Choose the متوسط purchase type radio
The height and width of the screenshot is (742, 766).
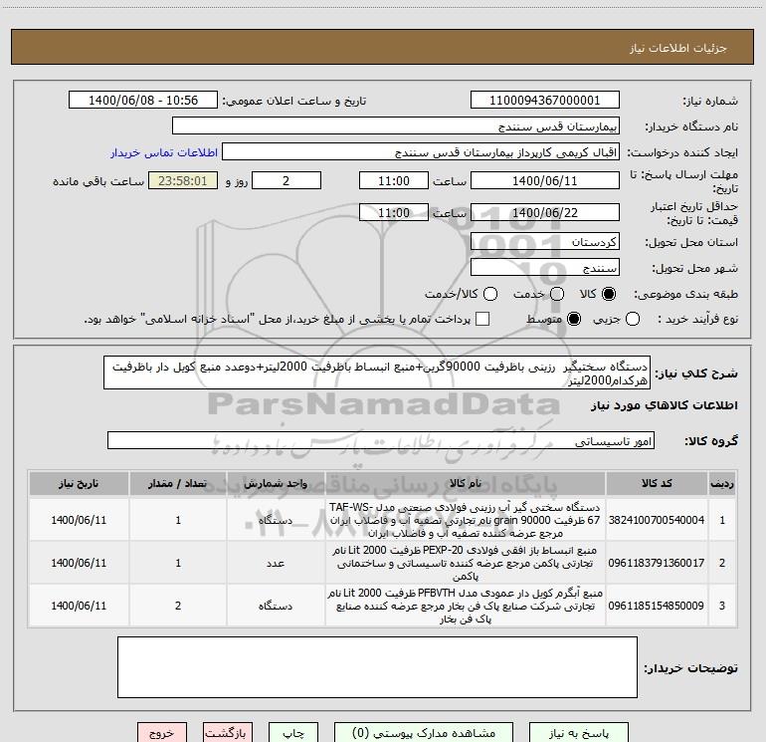pos(574,319)
